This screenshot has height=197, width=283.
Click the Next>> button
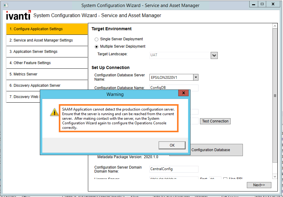[259, 185]
